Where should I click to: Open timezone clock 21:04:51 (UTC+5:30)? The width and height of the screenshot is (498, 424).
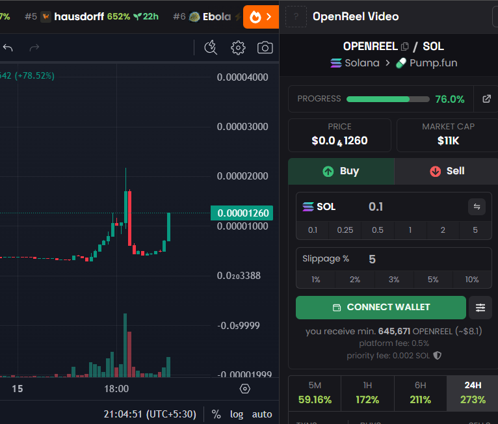tap(150, 414)
